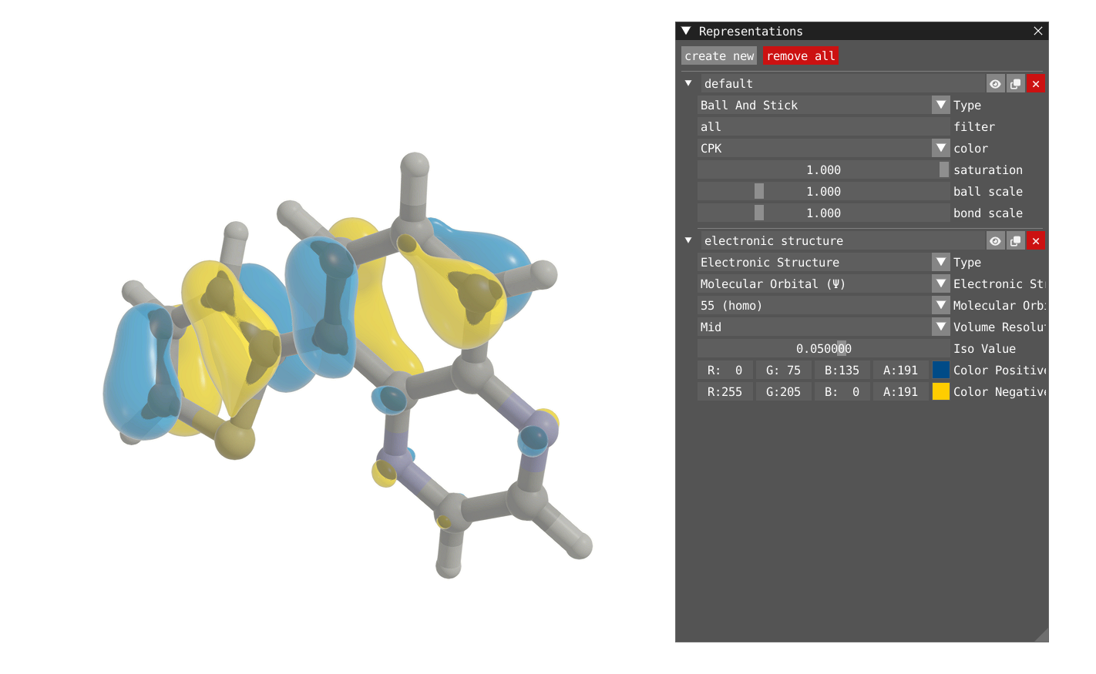Duplicate the default representation
Screen dimensions: 1096x674
pyautogui.click(x=1015, y=84)
